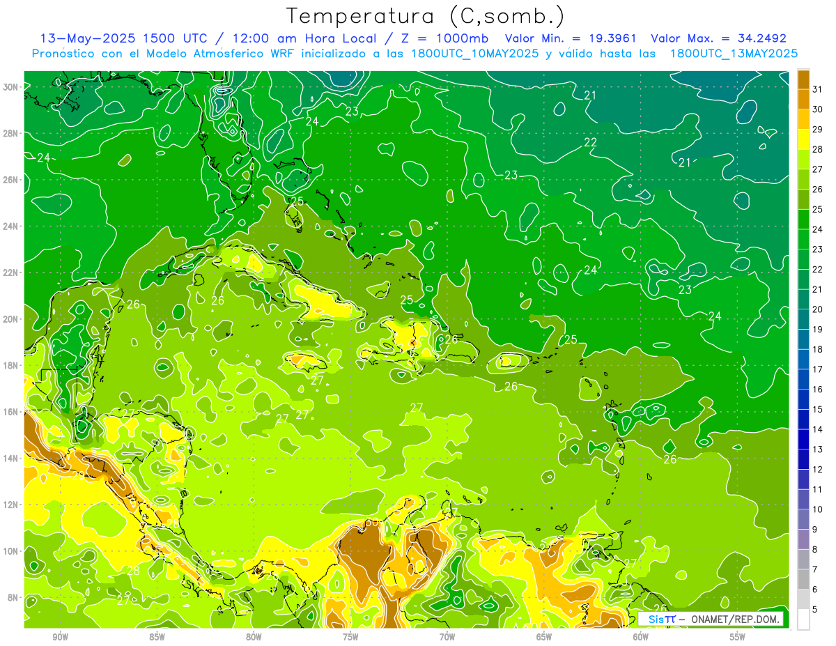Click the 10N latitude axis label

11,551
